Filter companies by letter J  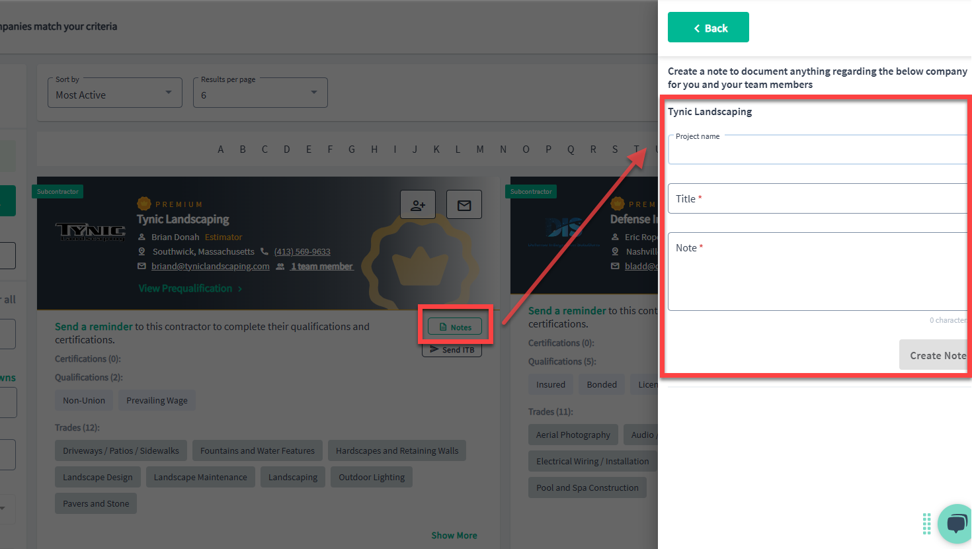click(x=415, y=149)
